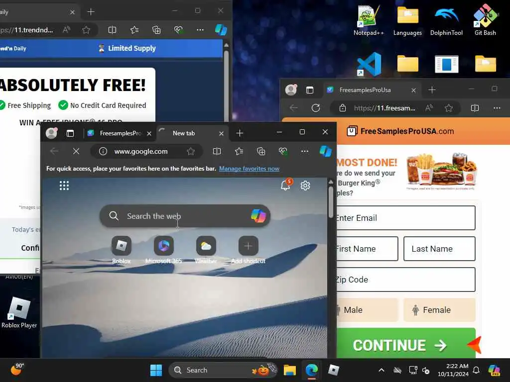Add google.com to favorites with the star icon
This screenshot has height=382, width=510.
191,151
